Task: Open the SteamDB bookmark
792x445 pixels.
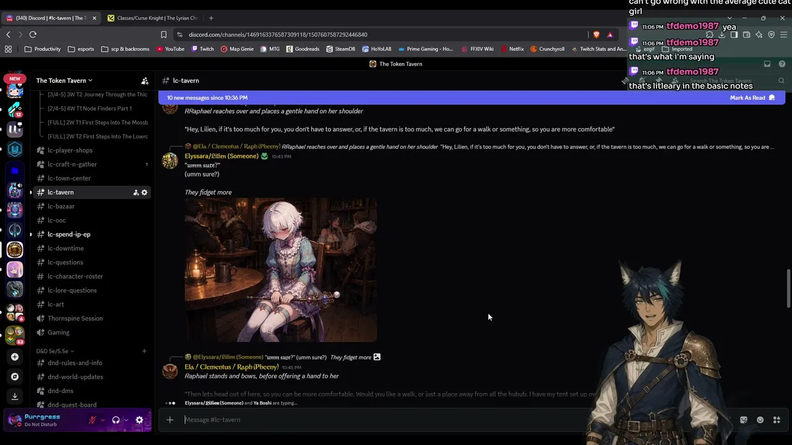Action: (x=341, y=49)
